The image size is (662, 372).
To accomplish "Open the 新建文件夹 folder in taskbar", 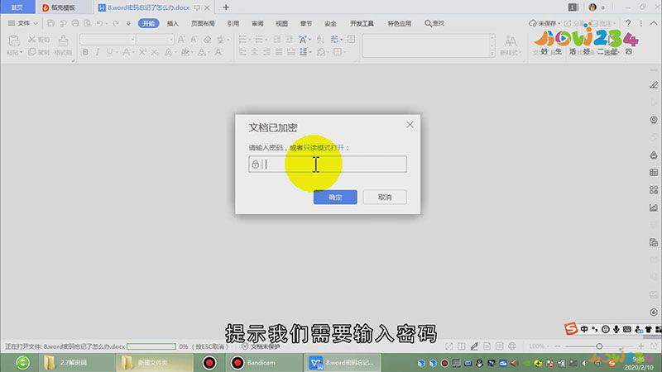I will coord(155,363).
